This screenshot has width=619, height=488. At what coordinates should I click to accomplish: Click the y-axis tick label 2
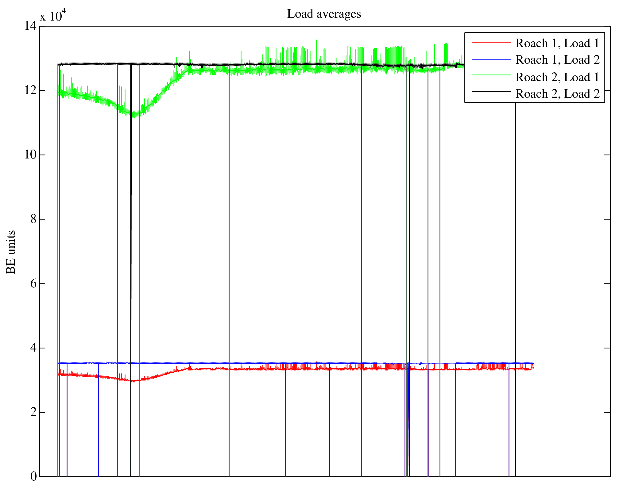pos(33,412)
